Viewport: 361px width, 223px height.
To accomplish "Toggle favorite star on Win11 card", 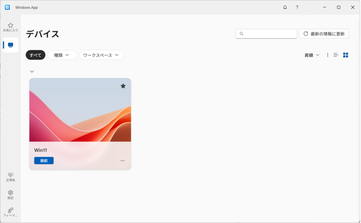I will pyautogui.click(x=123, y=86).
